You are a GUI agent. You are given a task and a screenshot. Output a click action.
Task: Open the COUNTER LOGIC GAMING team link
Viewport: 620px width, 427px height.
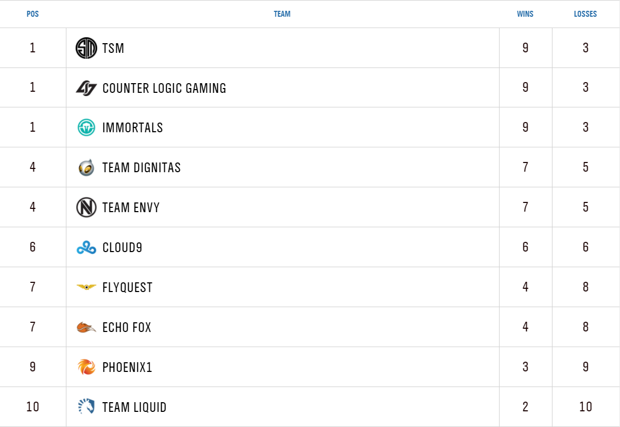(164, 88)
